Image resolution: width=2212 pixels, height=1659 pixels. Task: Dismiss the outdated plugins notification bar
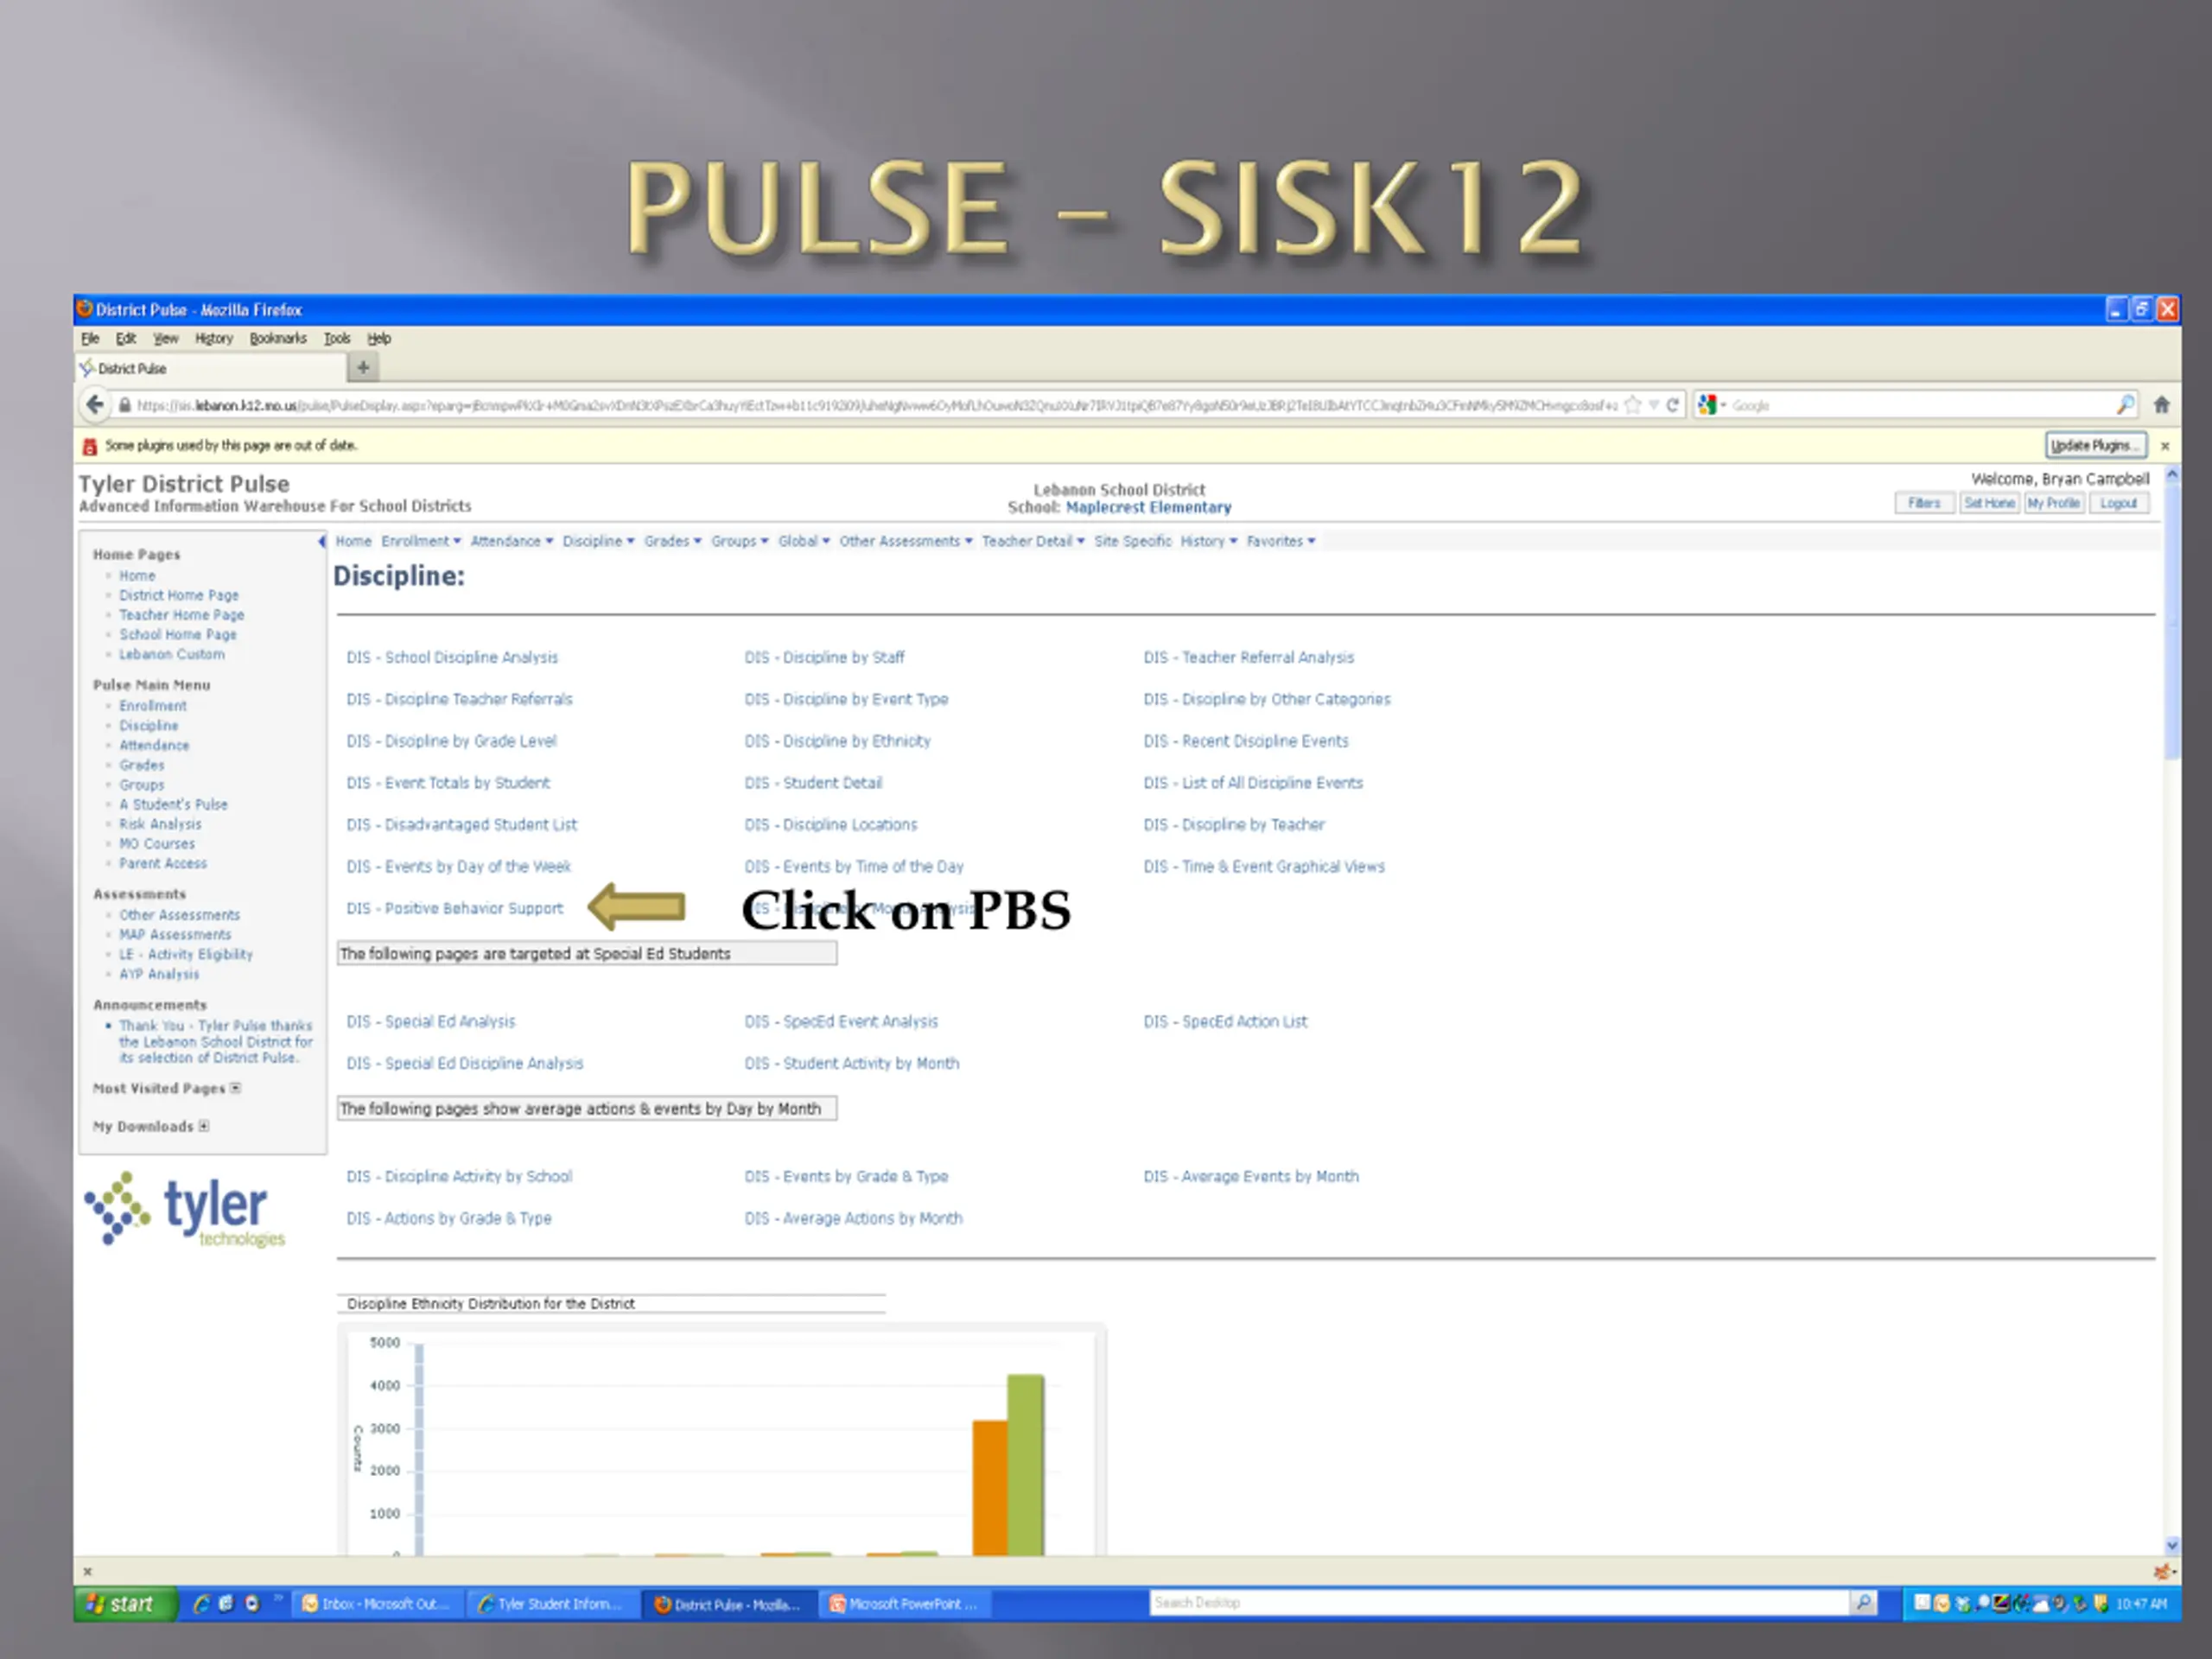[2165, 446]
